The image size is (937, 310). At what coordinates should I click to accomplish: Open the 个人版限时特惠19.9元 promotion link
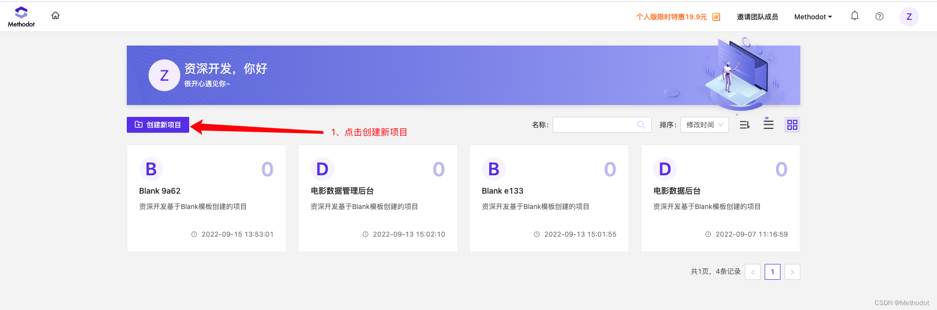click(x=672, y=17)
